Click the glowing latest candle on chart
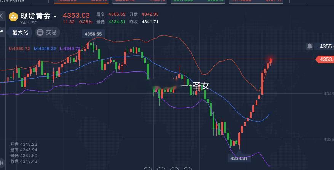Viewport: 334px width, 170px height. 271,60
